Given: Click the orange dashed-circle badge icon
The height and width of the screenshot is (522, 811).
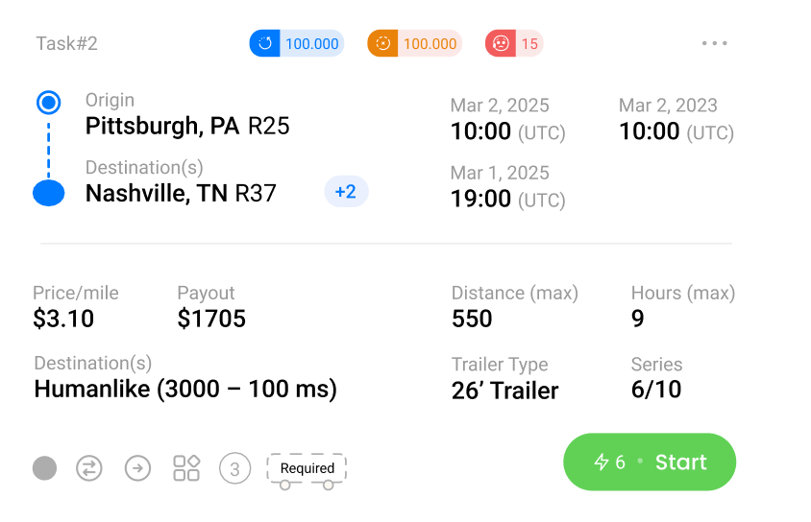Looking at the screenshot, I should tap(382, 43).
